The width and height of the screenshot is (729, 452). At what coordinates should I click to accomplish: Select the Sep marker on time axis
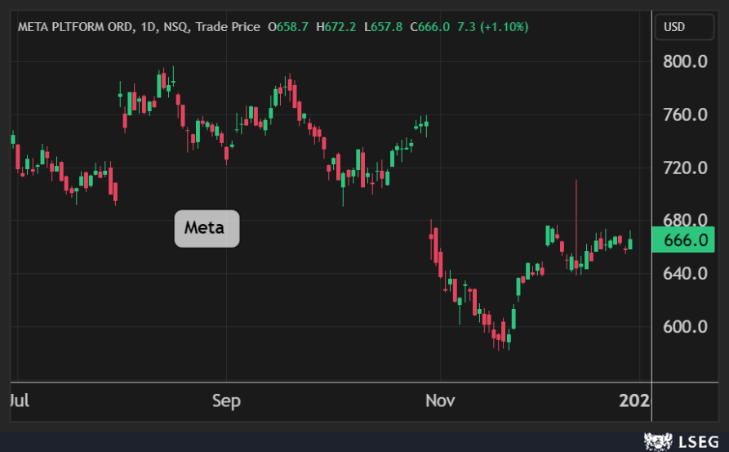(x=226, y=401)
